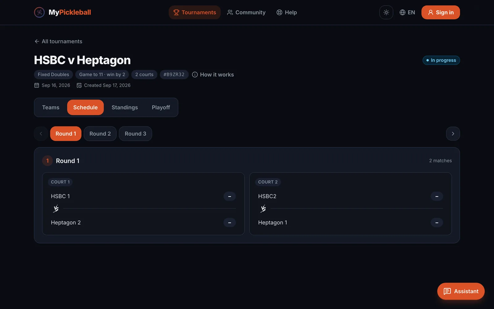Open the EN language selector

coord(407,12)
